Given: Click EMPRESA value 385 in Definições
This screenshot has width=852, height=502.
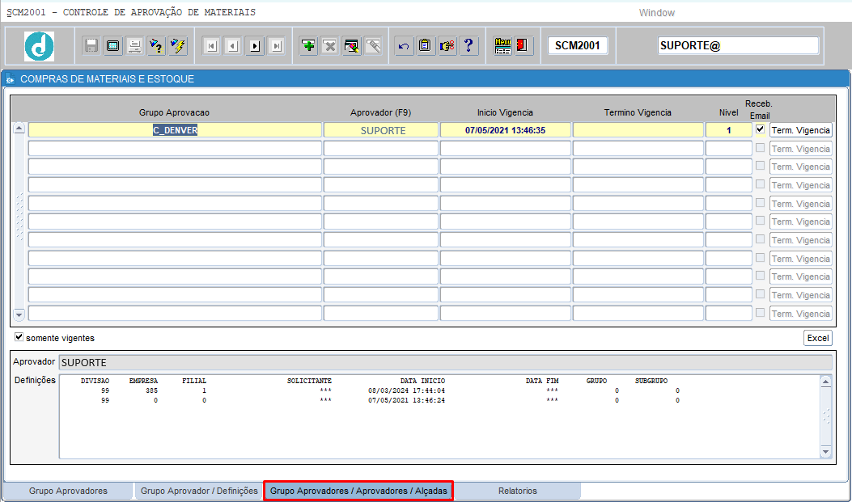Looking at the screenshot, I should coord(151,390).
